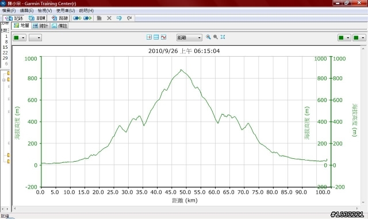Image resolution: width=368 pixels, height=219 pixels.
Task: Switch to the 總計 tab
Action: coord(40,26)
